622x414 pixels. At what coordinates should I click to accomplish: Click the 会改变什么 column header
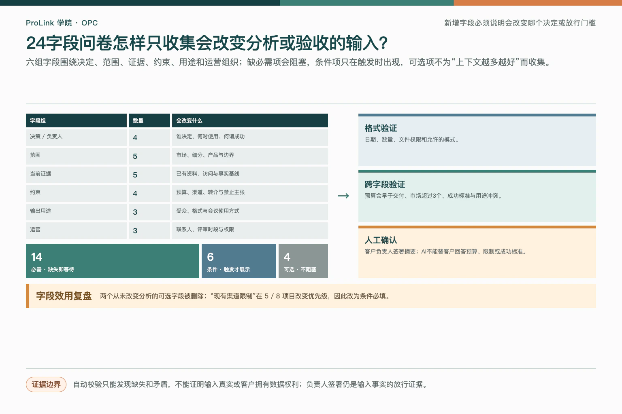250,120
